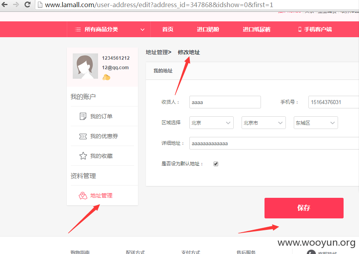Expand the 所有商品分类 category dropdown
359x254 pixels.
[x=142, y=30]
